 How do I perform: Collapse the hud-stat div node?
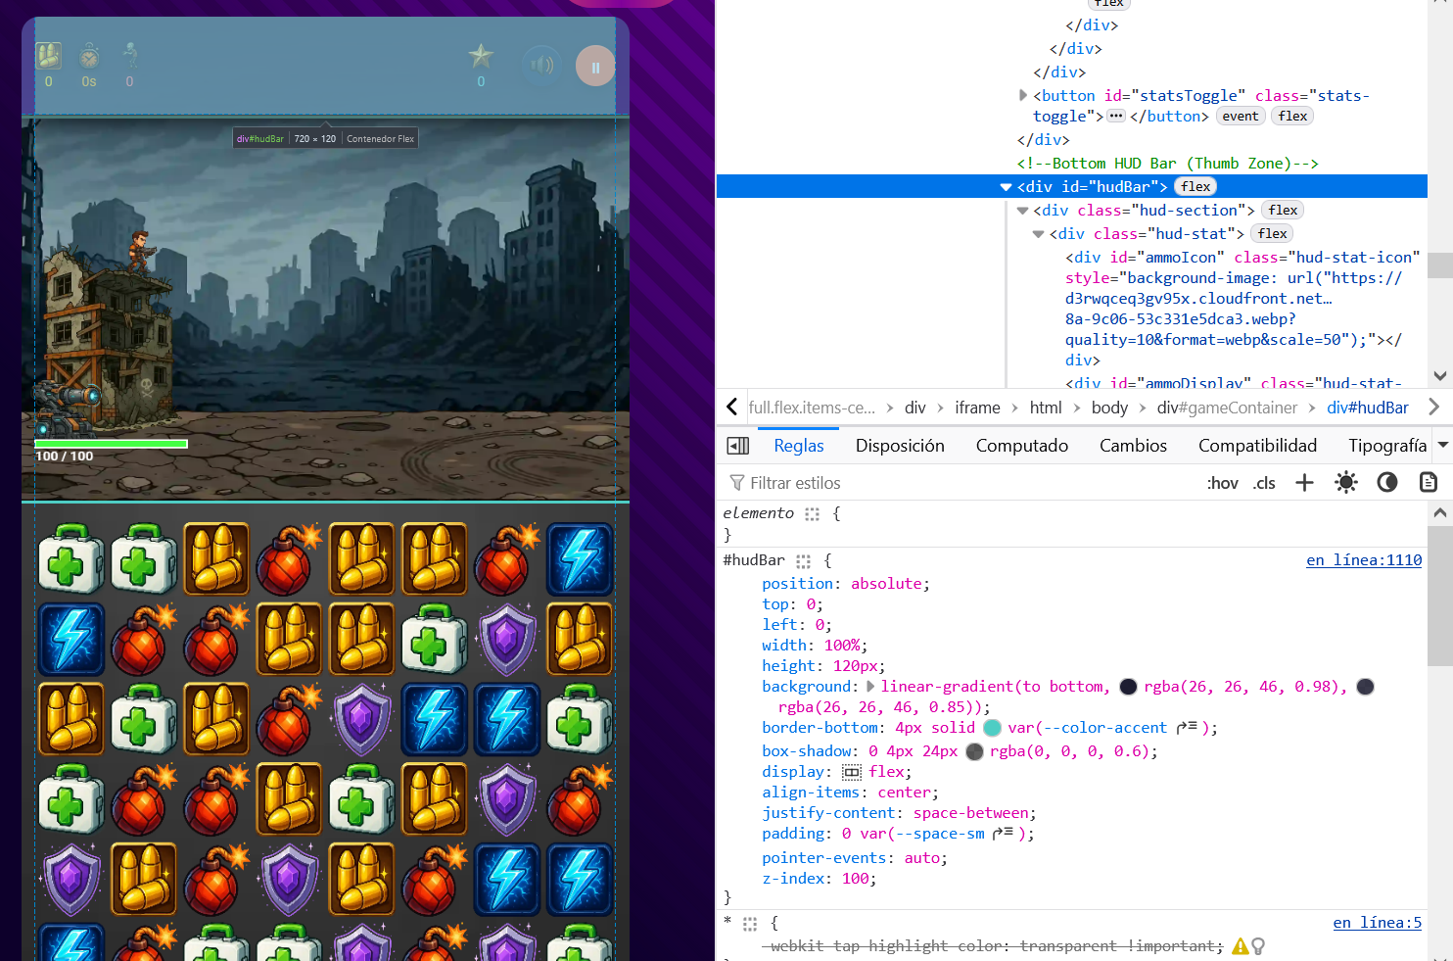point(1039,234)
